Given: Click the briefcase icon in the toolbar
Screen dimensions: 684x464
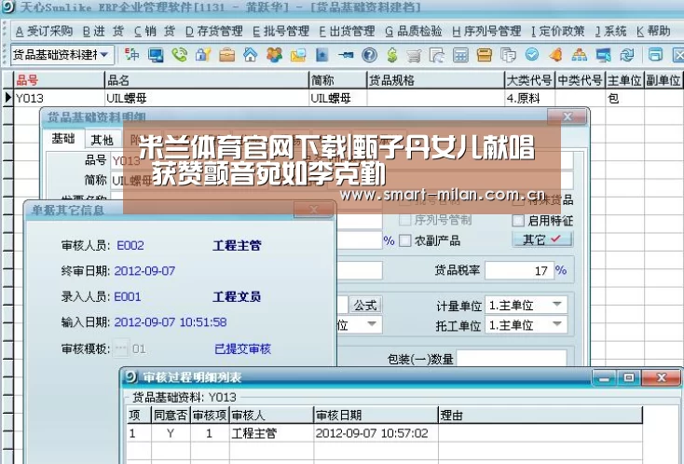Looking at the screenshot, I should click(226, 55).
